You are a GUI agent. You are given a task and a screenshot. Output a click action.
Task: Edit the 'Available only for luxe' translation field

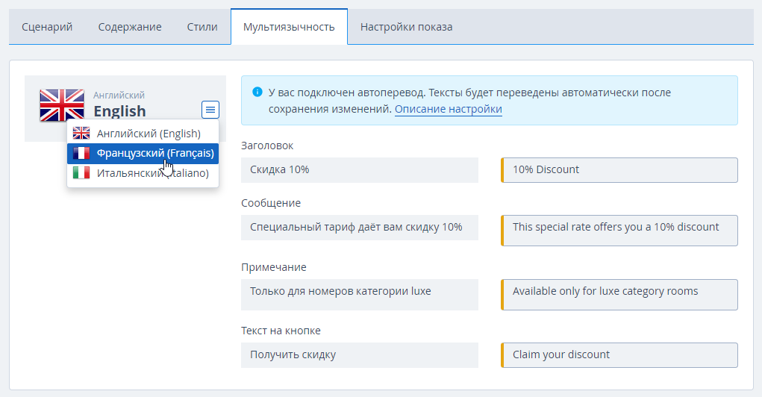point(619,295)
